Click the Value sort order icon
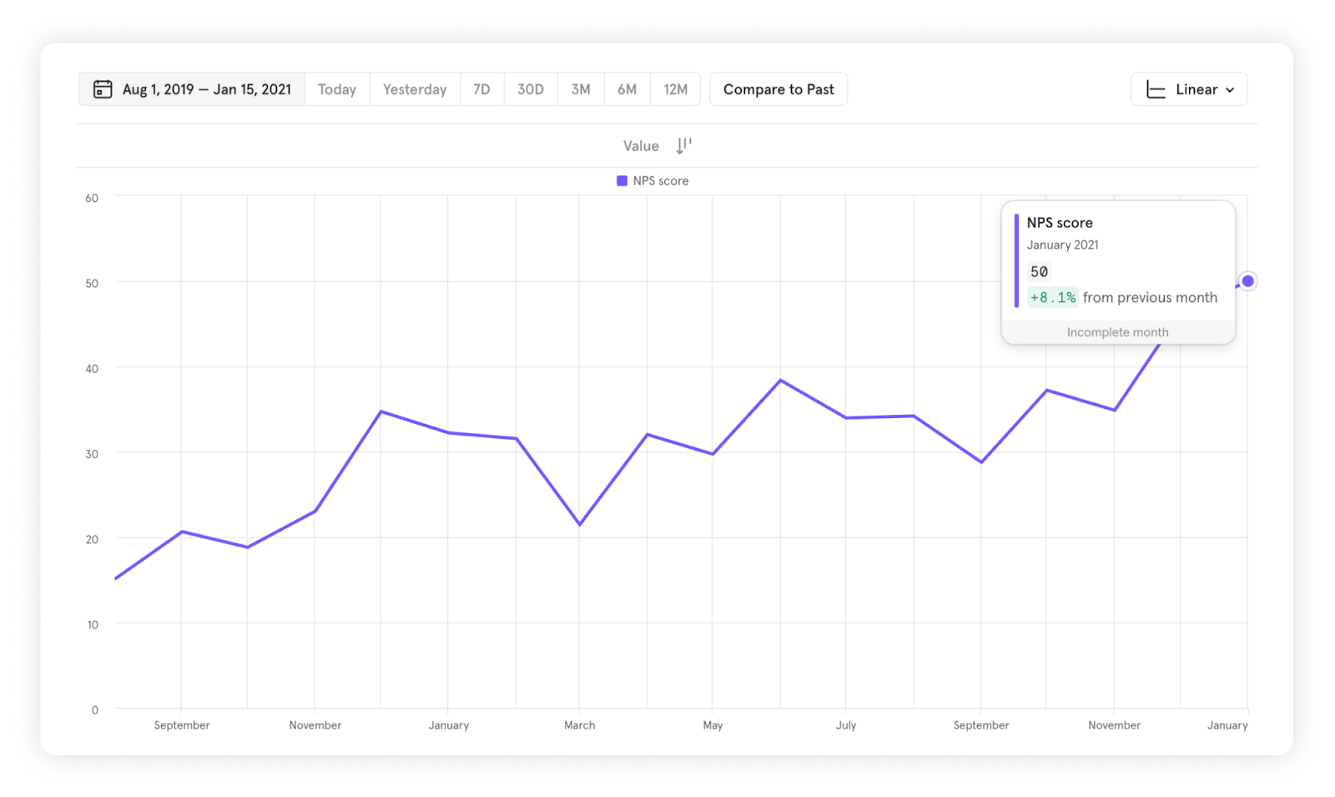The width and height of the screenshot is (1335, 797). [x=684, y=146]
